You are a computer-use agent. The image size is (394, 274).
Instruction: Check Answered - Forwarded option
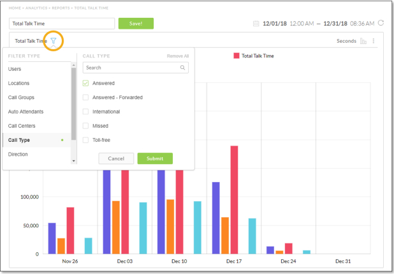85,98
